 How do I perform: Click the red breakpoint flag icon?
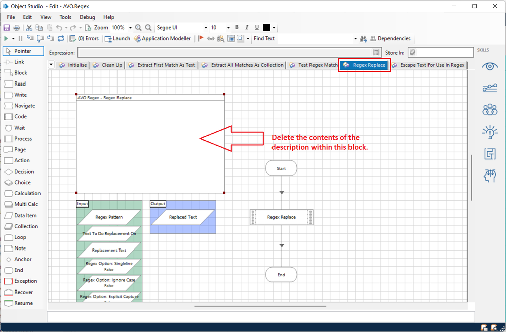pyautogui.click(x=201, y=38)
